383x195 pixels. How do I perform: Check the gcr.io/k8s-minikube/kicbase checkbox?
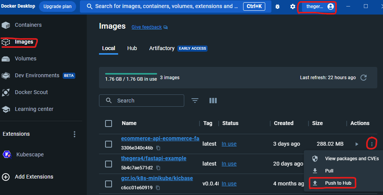109,184
